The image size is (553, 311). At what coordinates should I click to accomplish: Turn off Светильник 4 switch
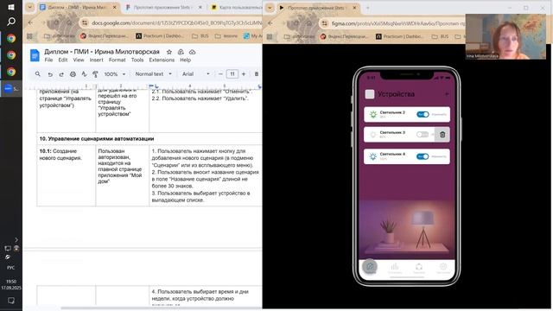423,156
